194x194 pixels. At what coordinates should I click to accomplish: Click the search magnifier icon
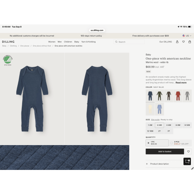click(x=116, y=42)
